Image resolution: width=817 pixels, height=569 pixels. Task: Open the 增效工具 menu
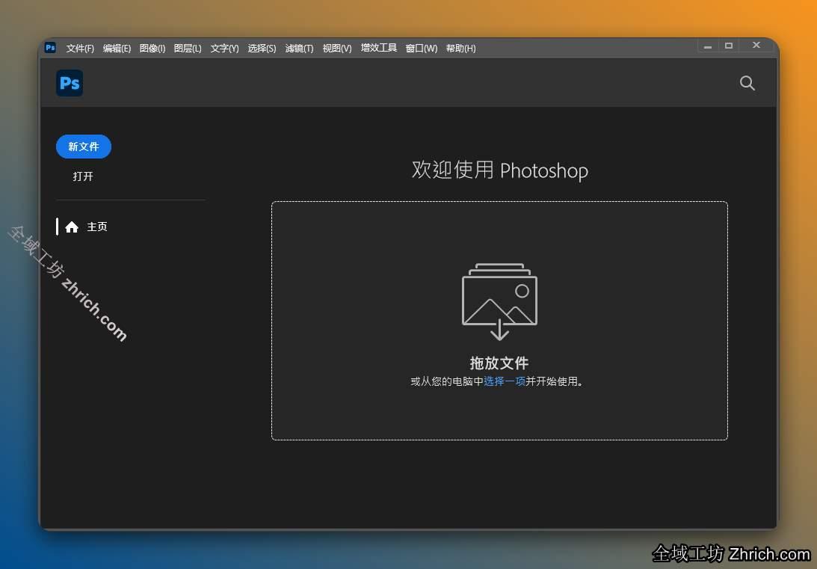379,48
